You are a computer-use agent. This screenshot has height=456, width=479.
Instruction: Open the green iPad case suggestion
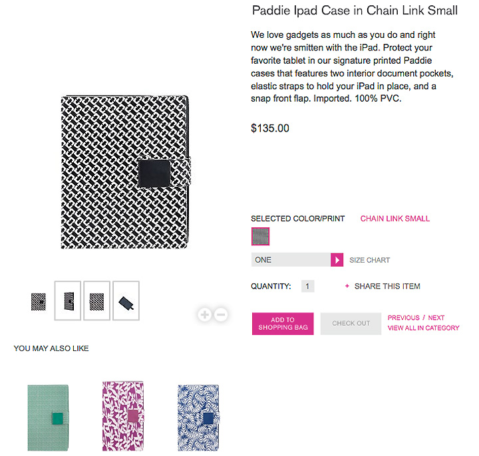point(48,418)
